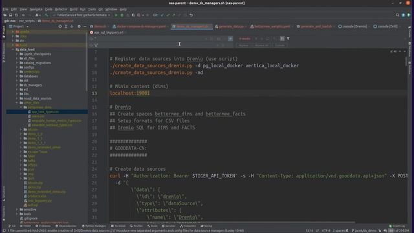This screenshot has width=414, height=233.
Task: Click the Save All toolbar icon
Action: (x=10, y=15)
